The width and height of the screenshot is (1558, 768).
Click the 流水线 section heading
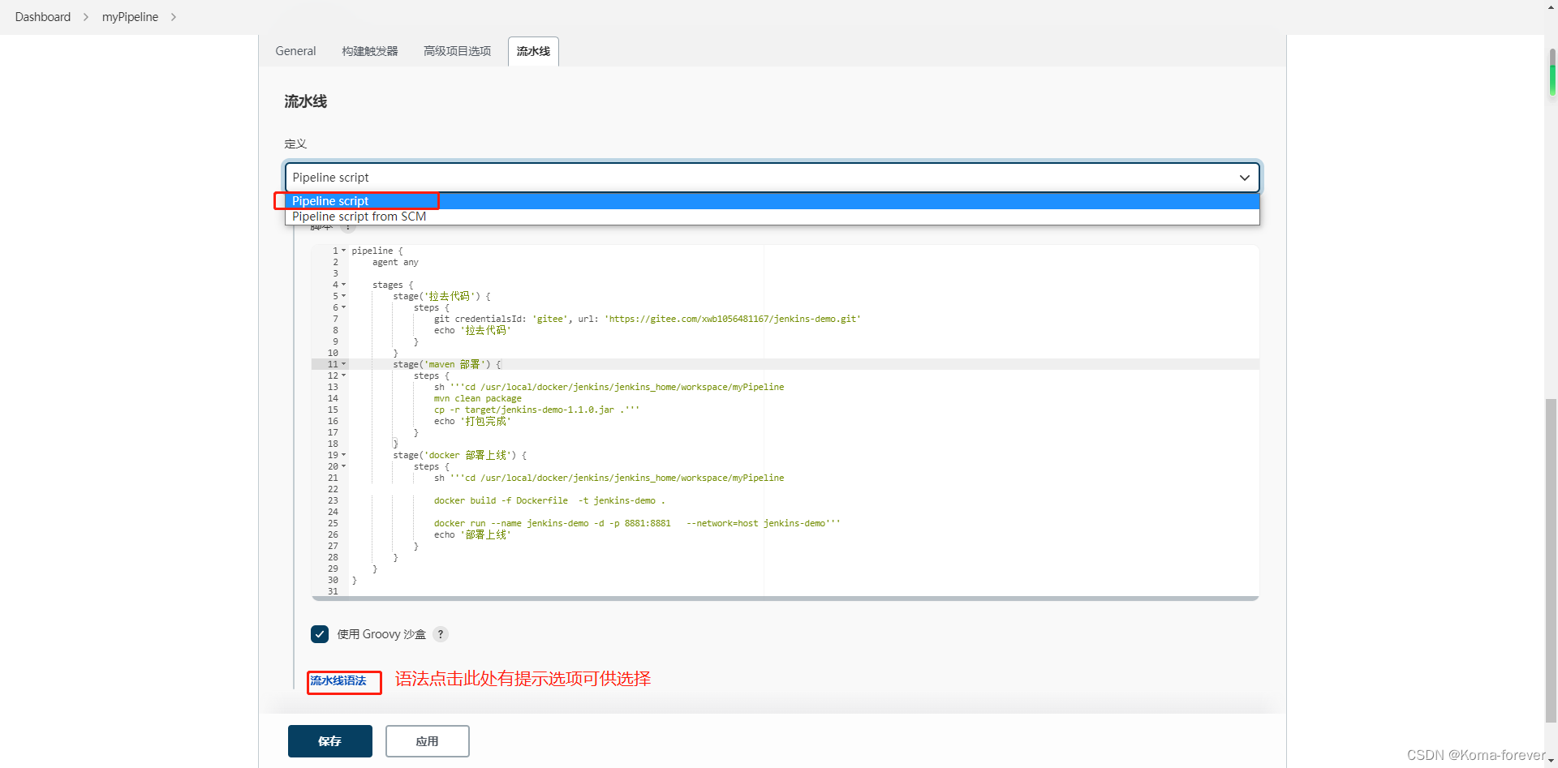(305, 101)
